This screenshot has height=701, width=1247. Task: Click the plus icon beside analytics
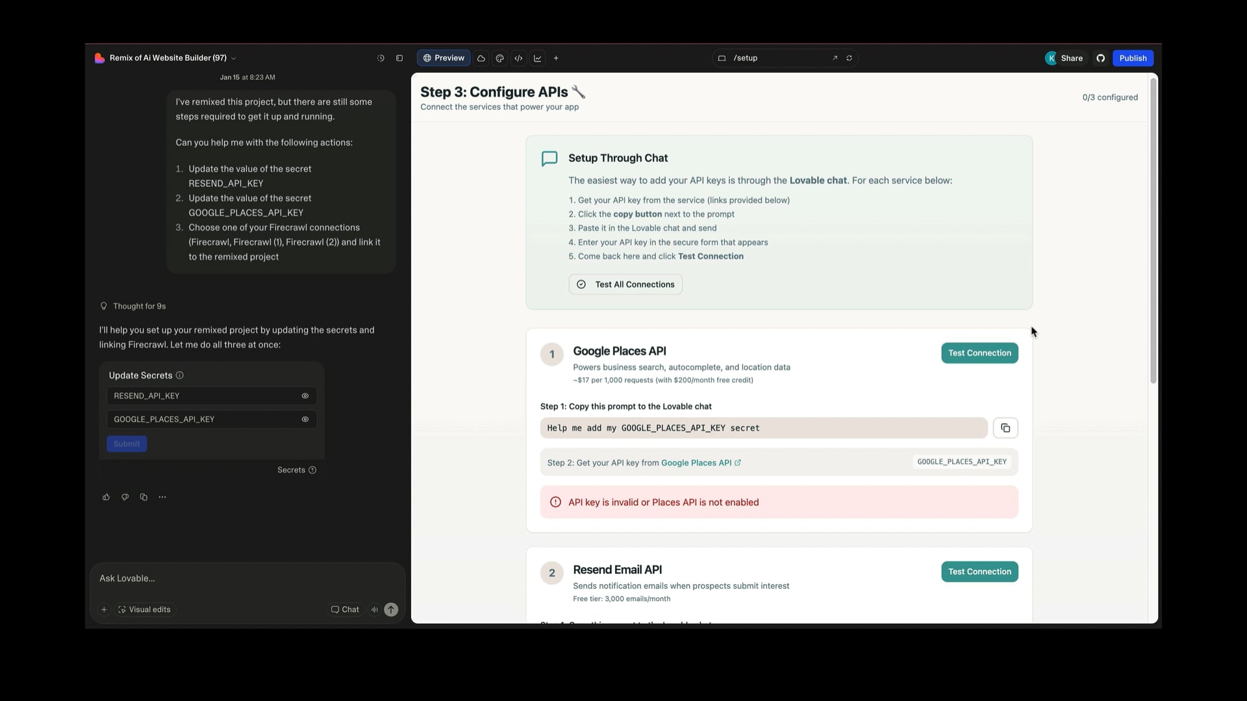(556, 58)
